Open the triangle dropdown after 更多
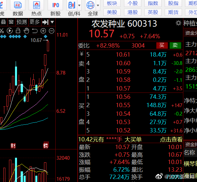 (52, 22)
